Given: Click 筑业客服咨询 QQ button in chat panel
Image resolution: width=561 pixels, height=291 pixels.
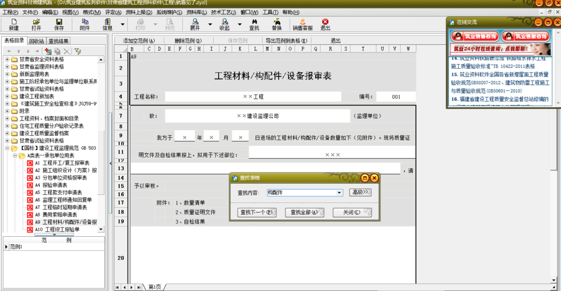Looking at the screenshot, I should pos(526,36).
